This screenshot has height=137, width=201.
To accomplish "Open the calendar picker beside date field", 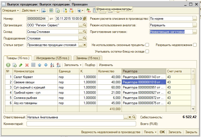I will (x=85, y=19).
